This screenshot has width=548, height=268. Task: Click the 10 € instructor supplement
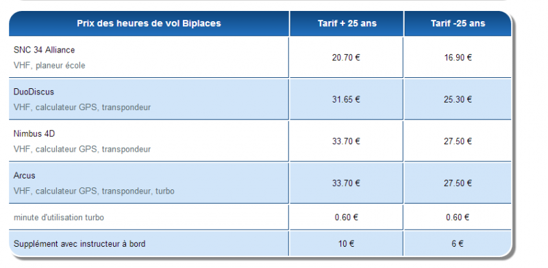pyautogui.click(x=347, y=243)
